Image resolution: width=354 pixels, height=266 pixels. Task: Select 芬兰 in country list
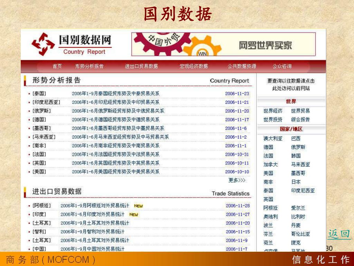point(268,234)
